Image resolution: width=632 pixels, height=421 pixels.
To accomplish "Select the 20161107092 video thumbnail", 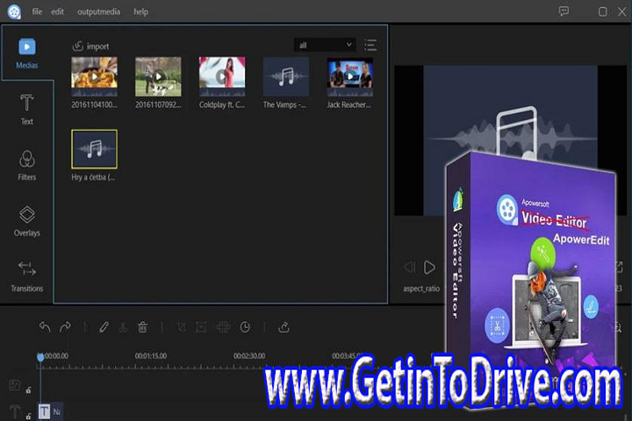I will tap(158, 76).
